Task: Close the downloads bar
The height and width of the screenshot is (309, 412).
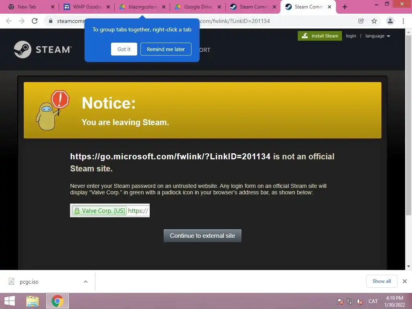Action: [x=405, y=281]
